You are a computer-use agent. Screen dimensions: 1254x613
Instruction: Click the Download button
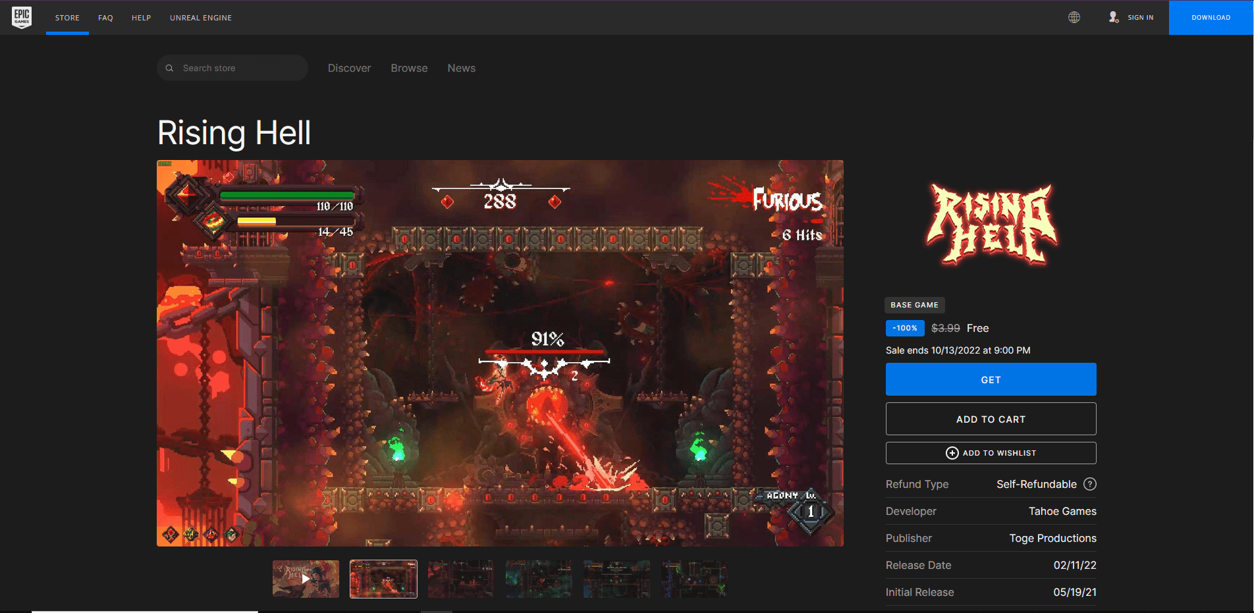coord(1211,18)
